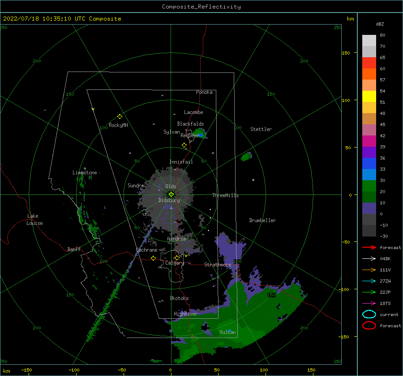403x376 pixels.
Task: Click the Didsbury label
Action: (169, 200)
